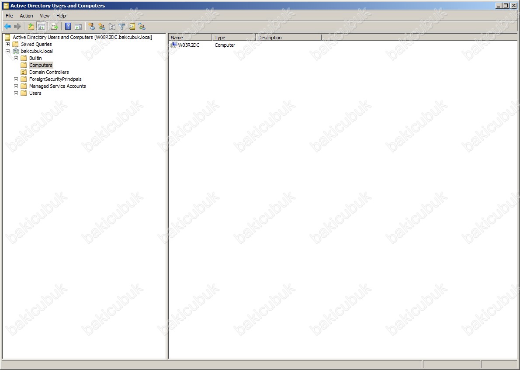This screenshot has height=370, width=520.
Task: Expand the Users container
Action: click(16, 93)
